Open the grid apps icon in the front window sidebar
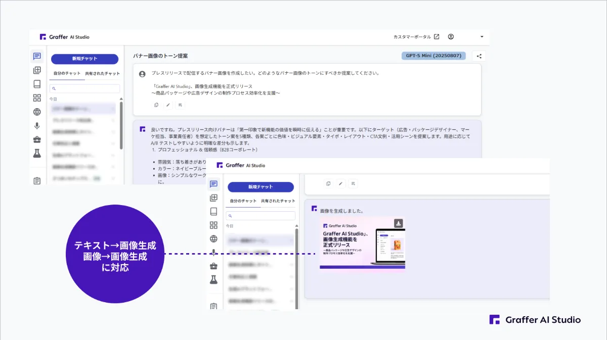607x340 pixels. tap(214, 225)
